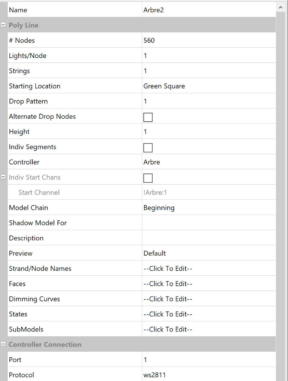Click the Description field
Image resolution: width=288 pixels, height=381 pixels.
[208, 238]
